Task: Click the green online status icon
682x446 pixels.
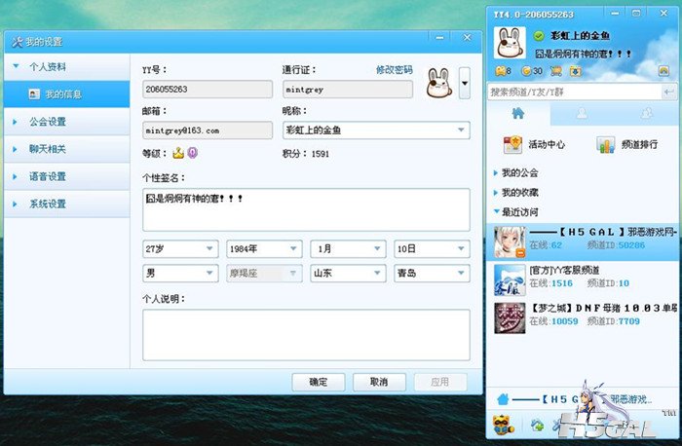Action: [x=539, y=36]
